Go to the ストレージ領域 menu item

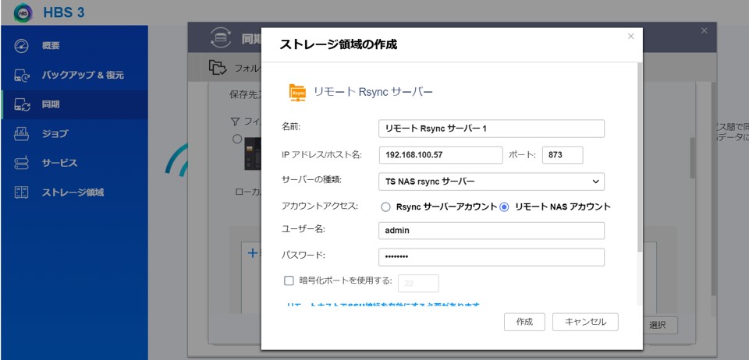pos(73,192)
